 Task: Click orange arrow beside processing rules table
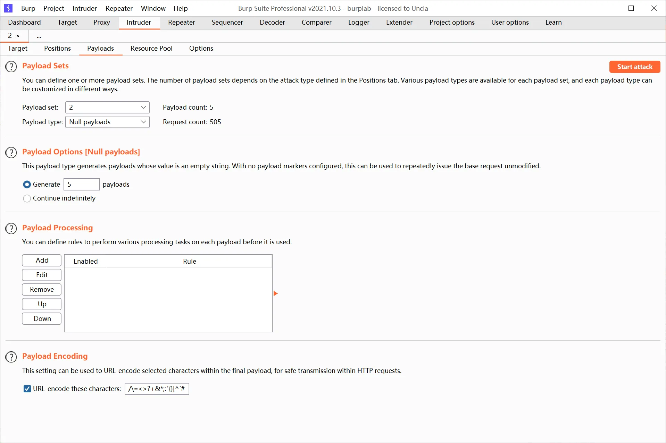(276, 293)
